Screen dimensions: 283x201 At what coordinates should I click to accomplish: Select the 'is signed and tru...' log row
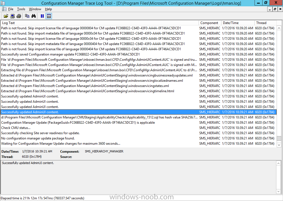(x=138, y=59)
